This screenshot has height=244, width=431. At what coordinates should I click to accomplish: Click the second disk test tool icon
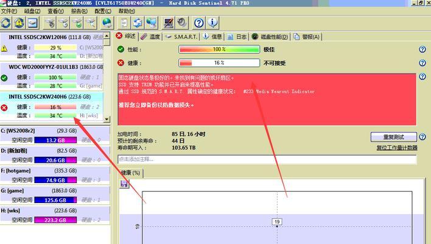(x=64, y=23)
